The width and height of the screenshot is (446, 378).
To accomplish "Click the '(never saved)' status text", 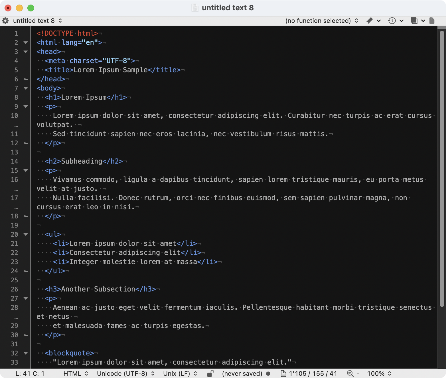I will pyautogui.click(x=242, y=373).
